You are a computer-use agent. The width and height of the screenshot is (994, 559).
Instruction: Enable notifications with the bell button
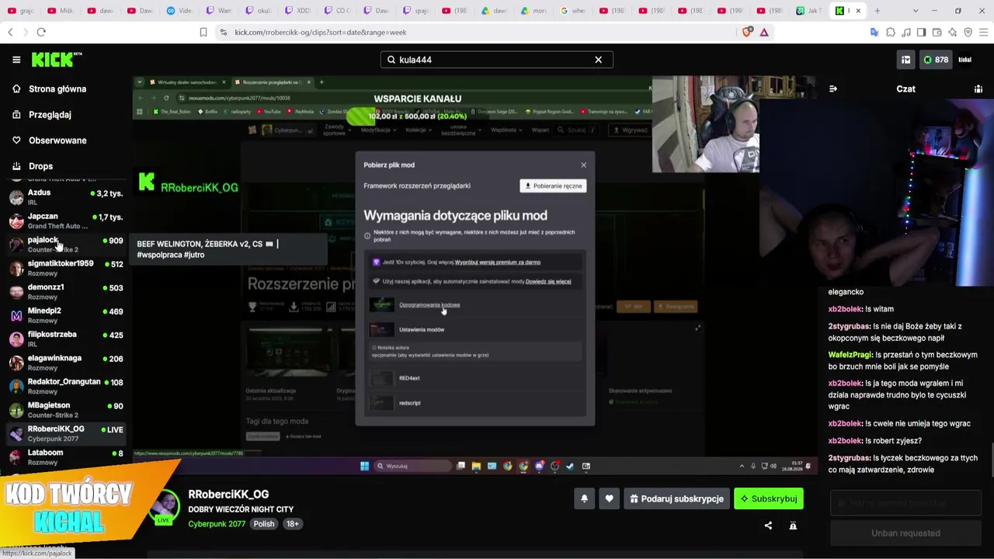click(x=584, y=499)
